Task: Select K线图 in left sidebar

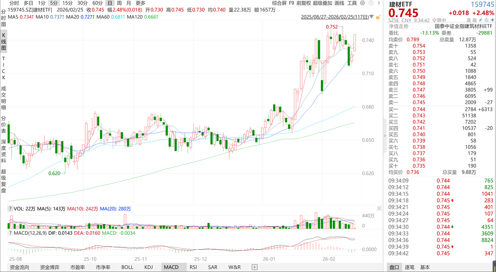Action: pyautogui.click(x=4, y=41)
